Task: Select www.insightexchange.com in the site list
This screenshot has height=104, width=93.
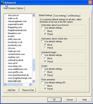Action: click(20, 78)
